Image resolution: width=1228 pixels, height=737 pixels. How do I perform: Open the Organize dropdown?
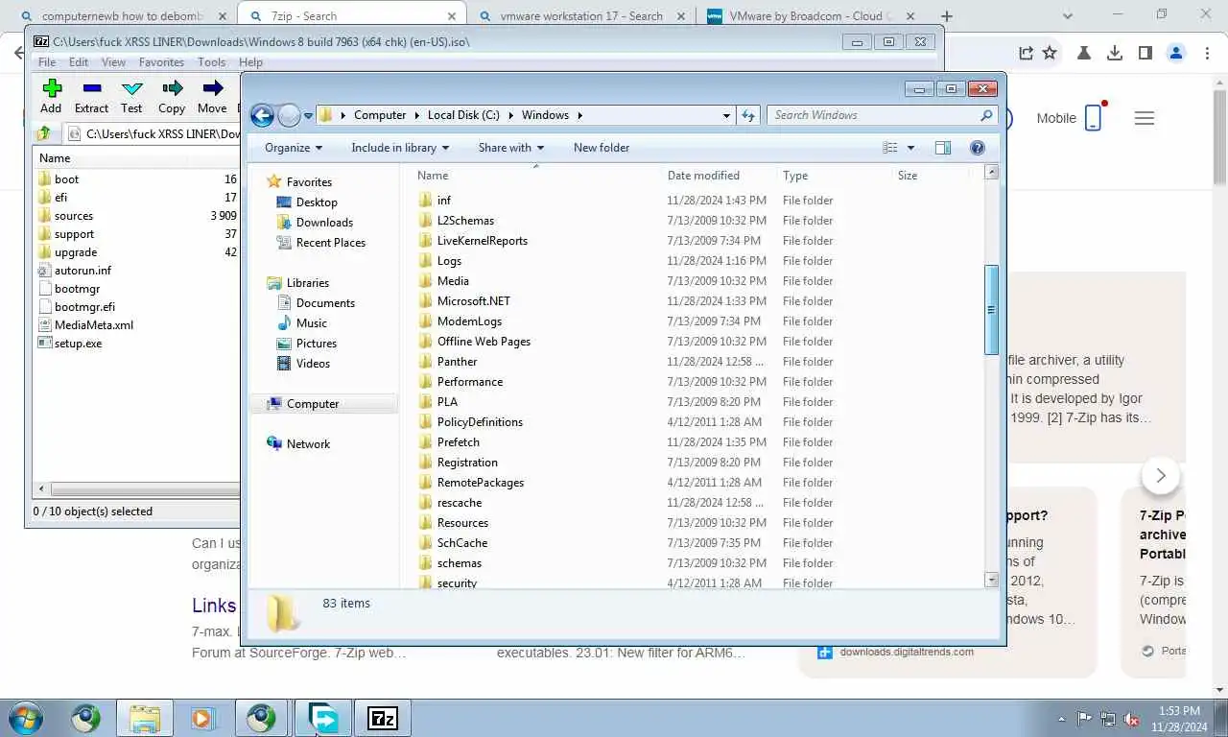pyautogui.click(x=294, y=148)
